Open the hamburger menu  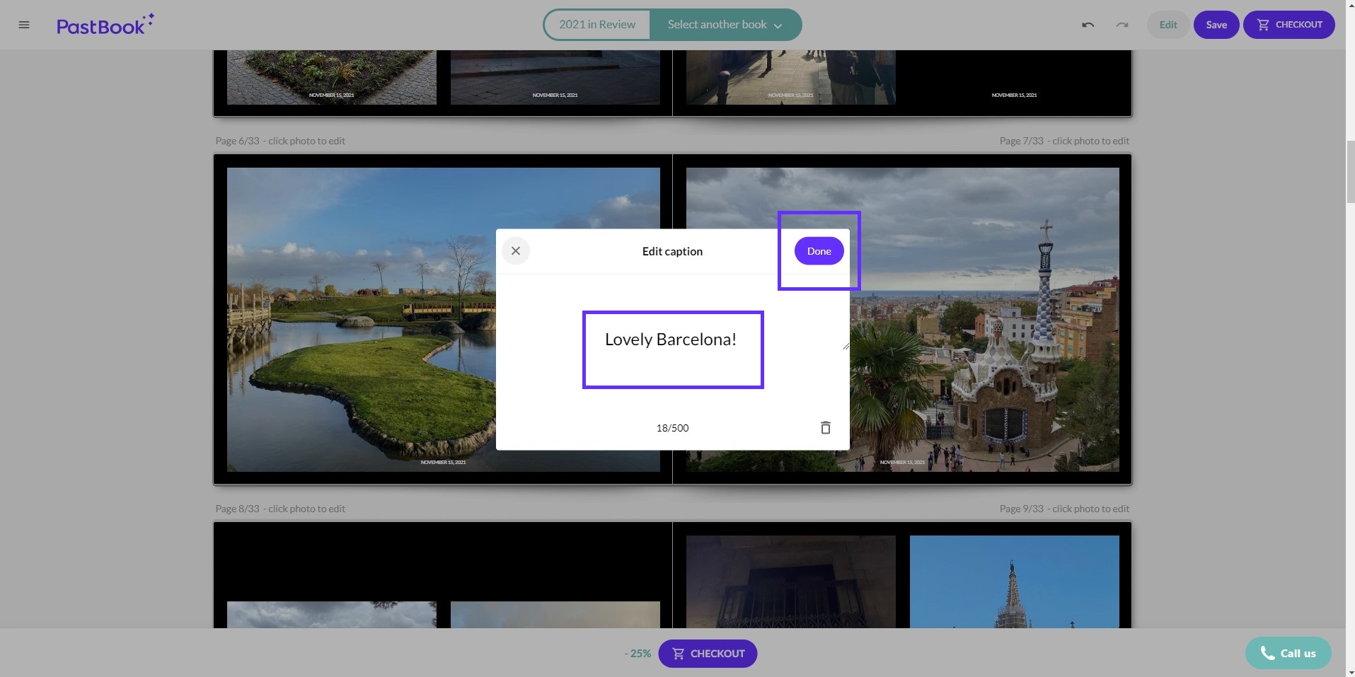tap(24, 25)
